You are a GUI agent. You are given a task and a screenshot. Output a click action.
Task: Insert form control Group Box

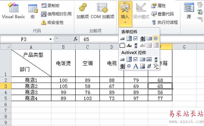122,45
